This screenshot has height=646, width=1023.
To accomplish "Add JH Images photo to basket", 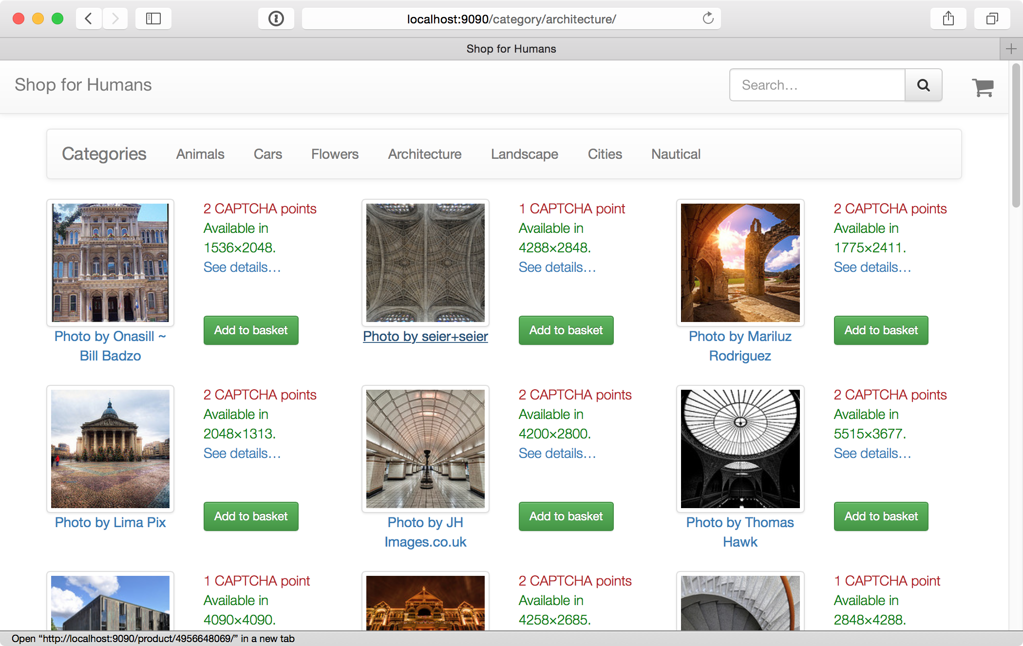I will (x=566, y=516).
